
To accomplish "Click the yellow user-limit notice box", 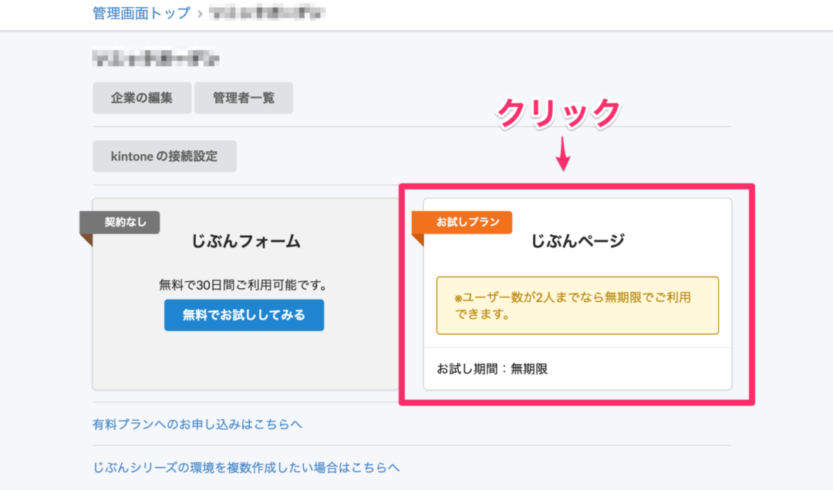I will [x=577, y=305].
